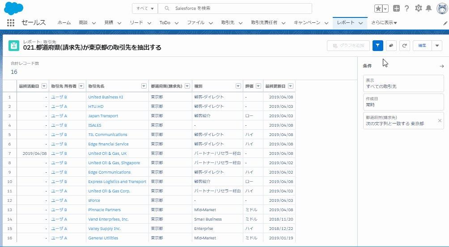Screen dimensions: 449x247
Task: Open the user profile avatar
Action: pos(442,9)
